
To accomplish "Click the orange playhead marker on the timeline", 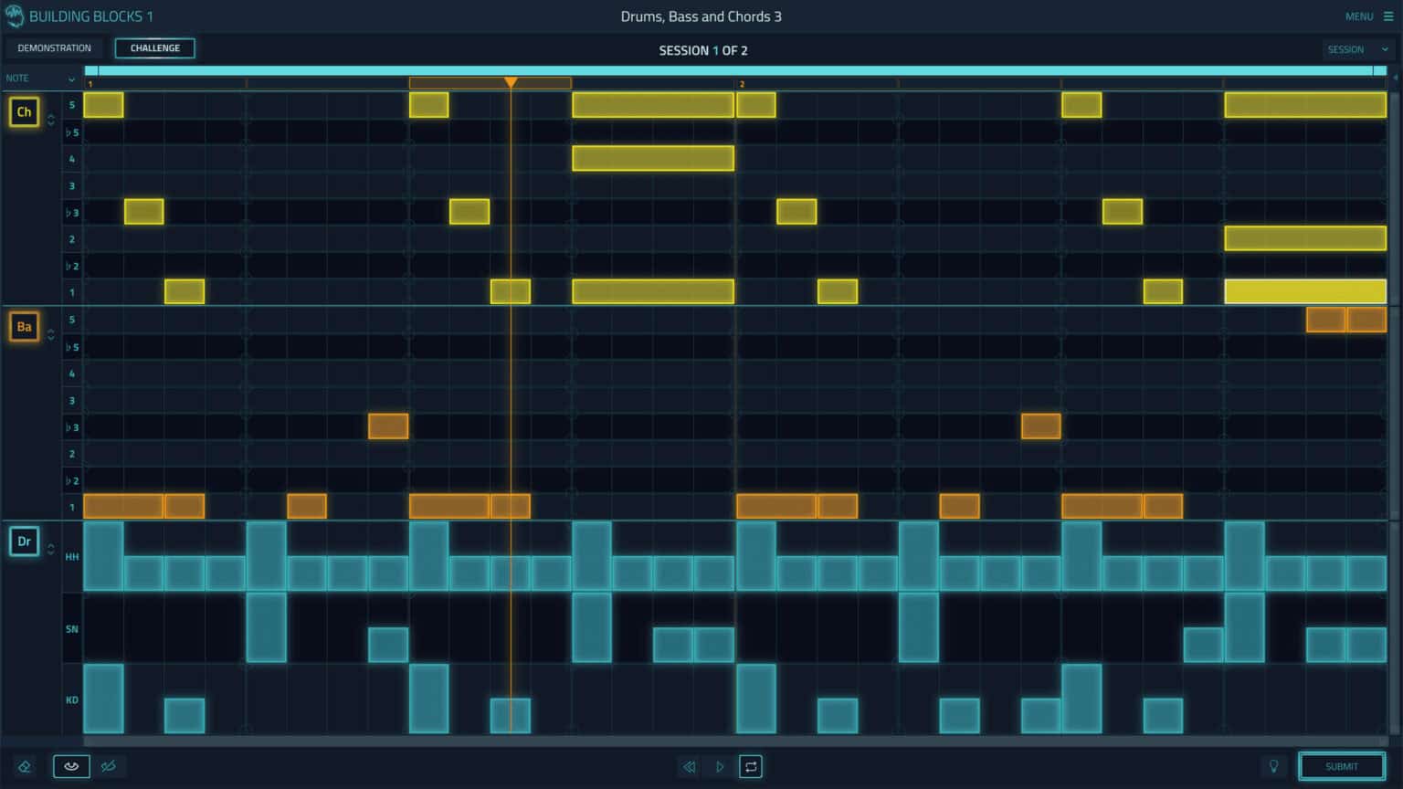I will [x=511, y=82].
